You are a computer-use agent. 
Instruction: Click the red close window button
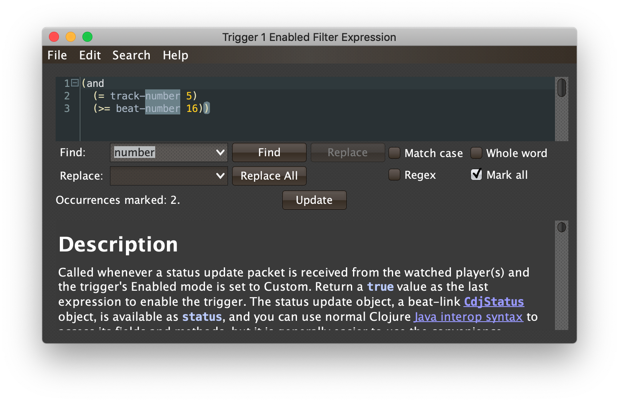54,37
